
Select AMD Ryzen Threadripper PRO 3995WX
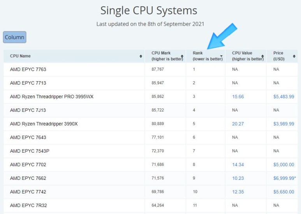52,97
